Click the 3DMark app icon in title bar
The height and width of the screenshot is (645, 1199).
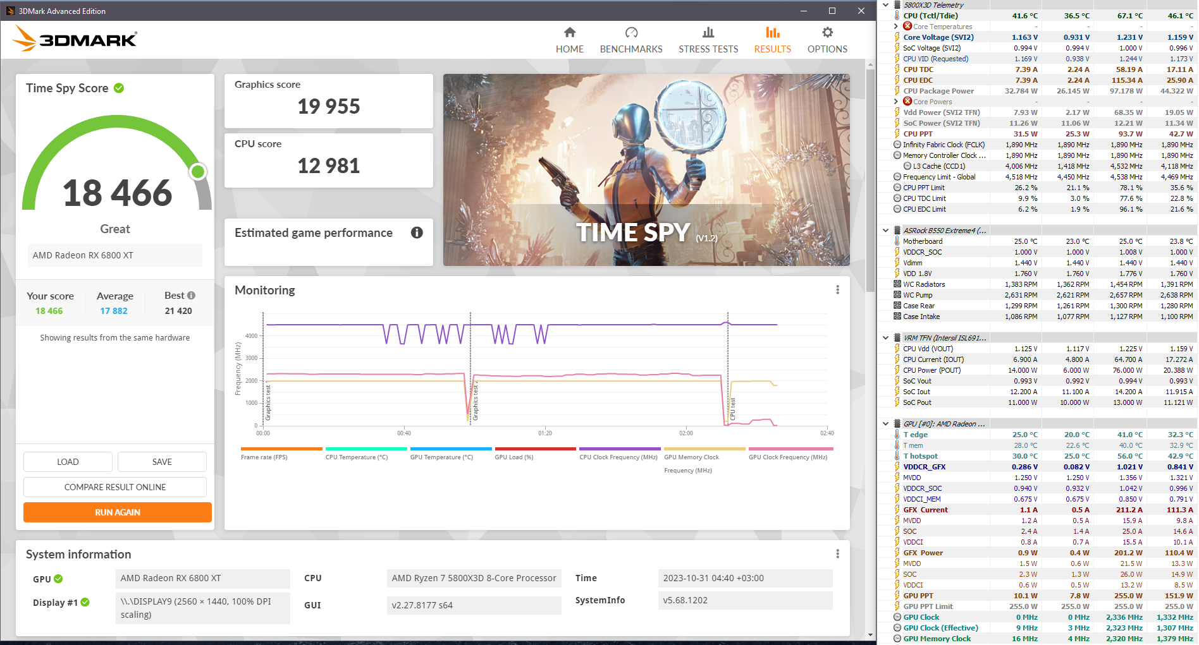click(x=10, y=11)
